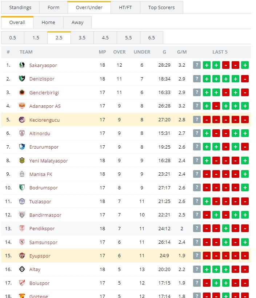Click the Altay team crest

[22, 270]
